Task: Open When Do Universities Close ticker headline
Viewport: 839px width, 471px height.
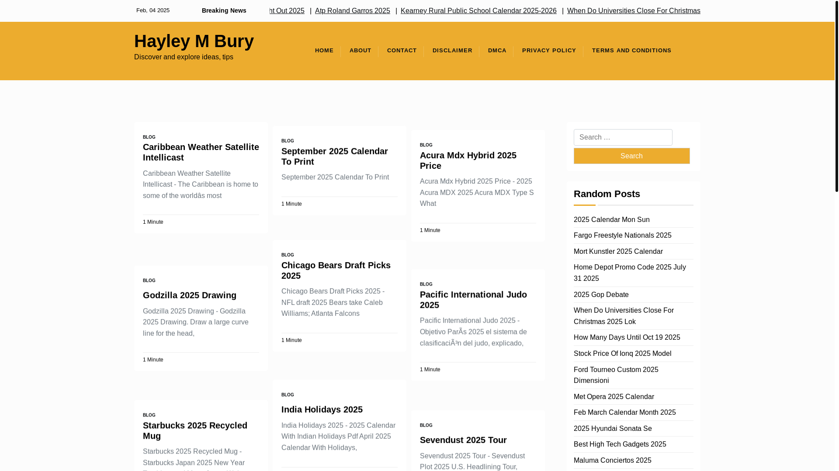Action: [x=634, y=10]
